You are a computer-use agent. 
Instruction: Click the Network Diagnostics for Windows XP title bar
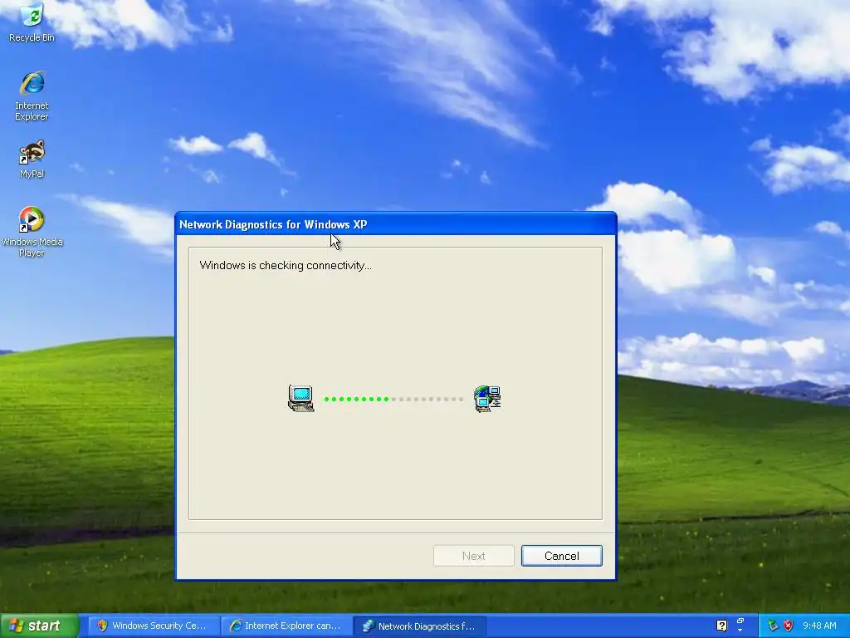point(396,224)
